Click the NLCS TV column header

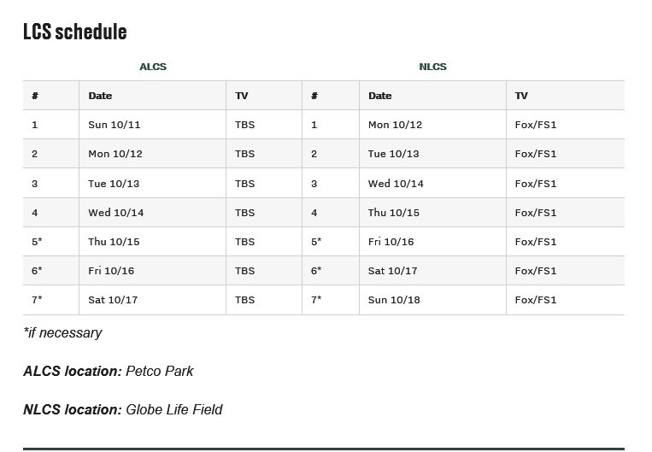click(x=521, y=96)
